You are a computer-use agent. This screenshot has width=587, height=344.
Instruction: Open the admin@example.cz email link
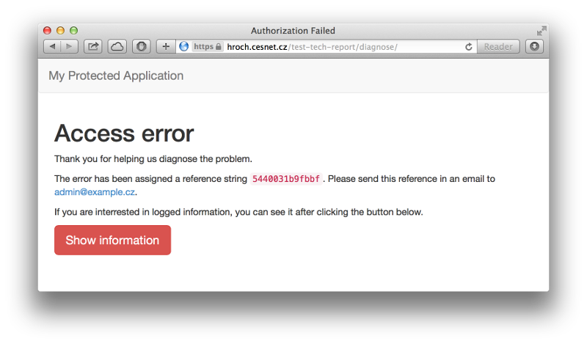[x=95, y=192]
